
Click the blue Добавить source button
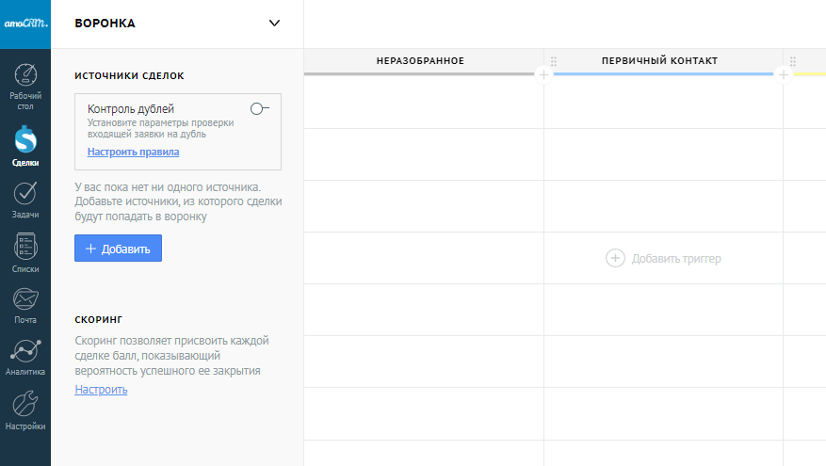(118, 249)
